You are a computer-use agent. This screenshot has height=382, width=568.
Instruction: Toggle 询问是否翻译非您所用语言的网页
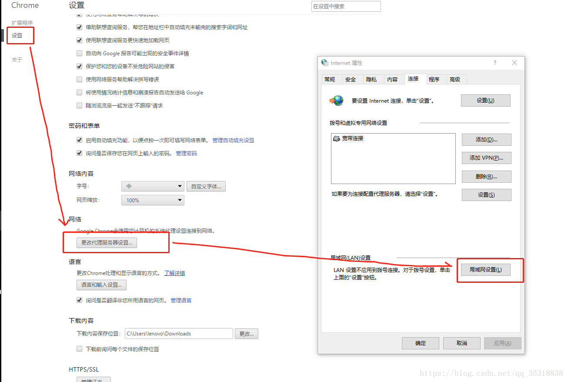coord(79,300)
